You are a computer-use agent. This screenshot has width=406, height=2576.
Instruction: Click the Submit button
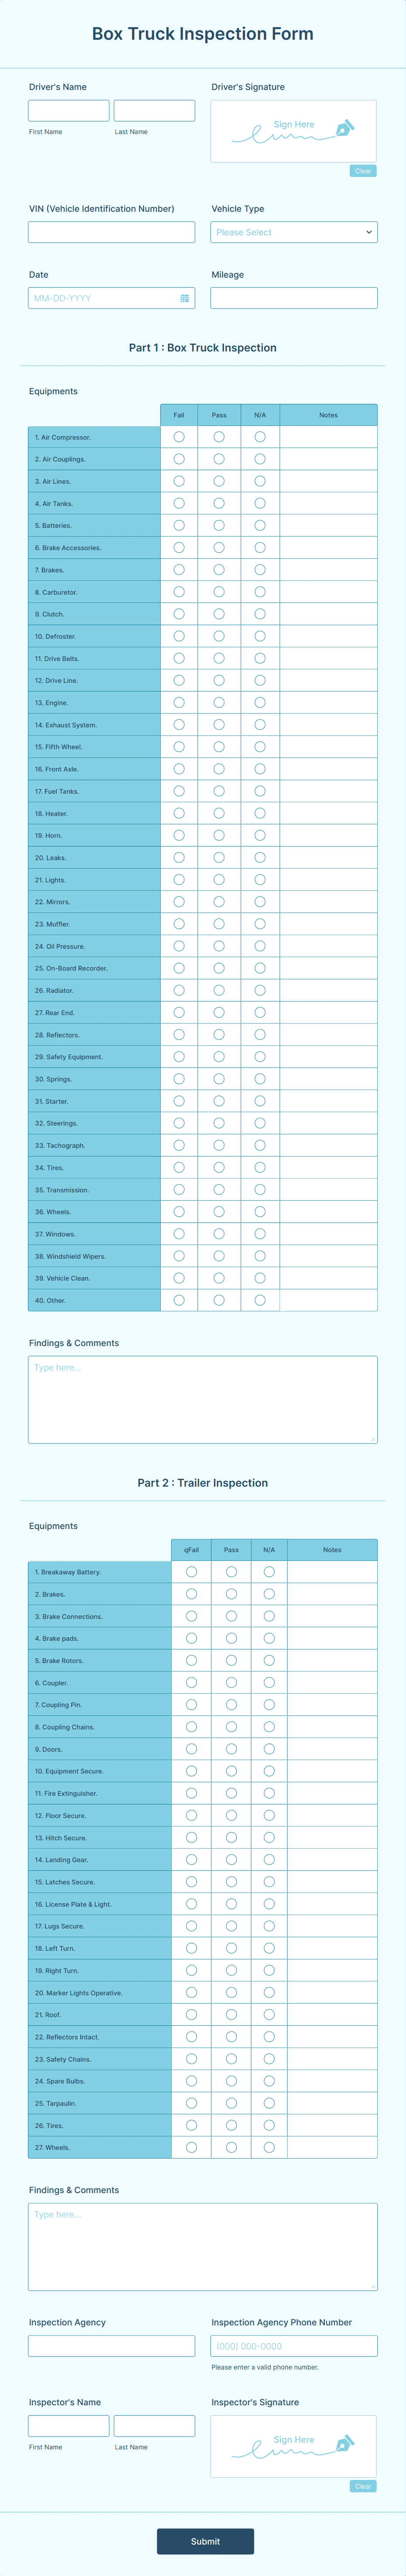(x=206, y=2541)
